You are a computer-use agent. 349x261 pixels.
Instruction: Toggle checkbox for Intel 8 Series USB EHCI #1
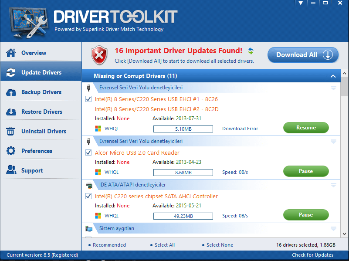88,99
